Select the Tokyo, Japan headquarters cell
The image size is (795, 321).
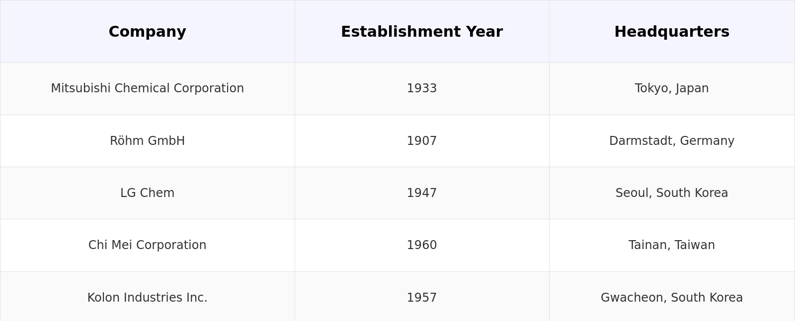(x=672, y=88)
